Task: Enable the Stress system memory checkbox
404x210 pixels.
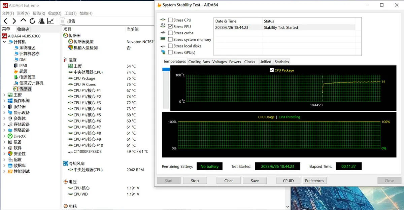Action: (x=170, y=39)
